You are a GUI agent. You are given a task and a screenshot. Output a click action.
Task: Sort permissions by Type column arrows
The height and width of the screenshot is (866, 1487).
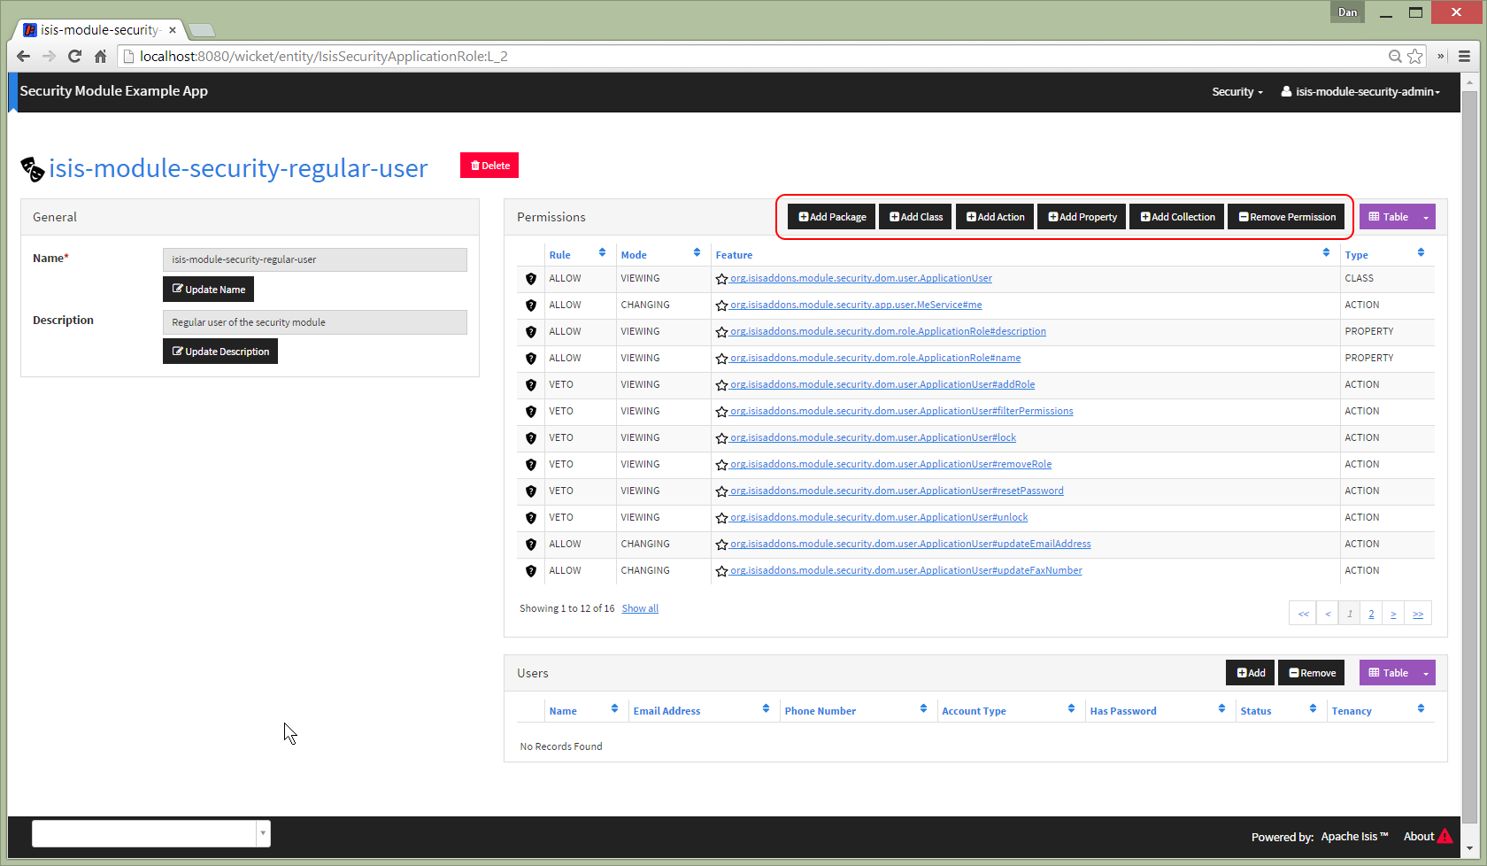coord(1421,253)
